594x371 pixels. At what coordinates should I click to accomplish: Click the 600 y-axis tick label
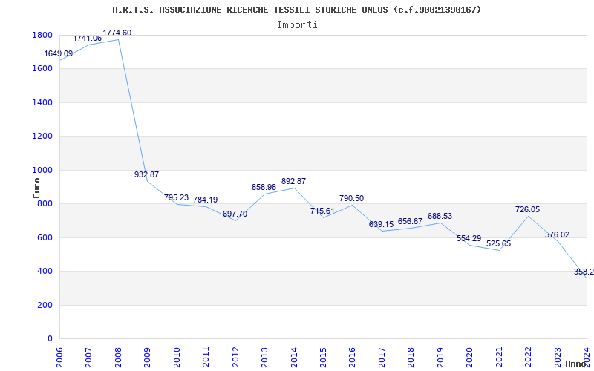pos(45,238)
